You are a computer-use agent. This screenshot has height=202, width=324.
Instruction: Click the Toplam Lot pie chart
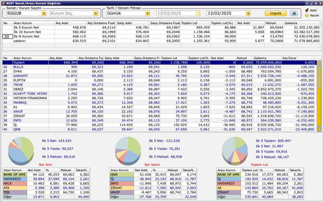235,151
